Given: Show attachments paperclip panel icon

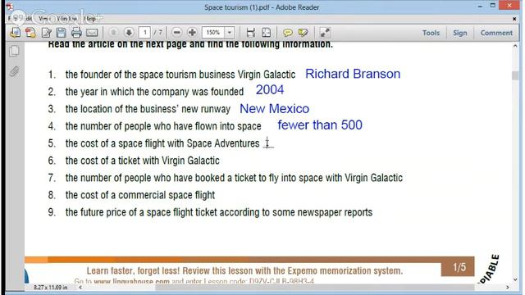Looking at the screenshot, I should pyautogui.click(x=15, y=71).
